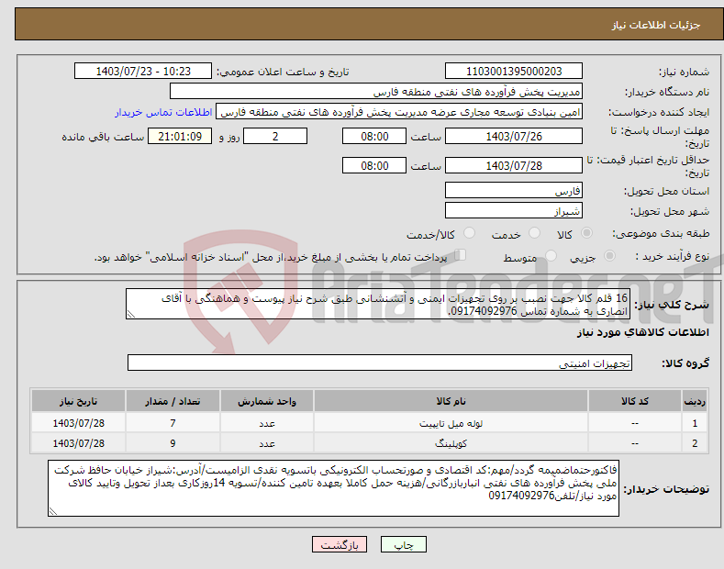Image resolution: width=724 pixels, height=569 pixels.
Task: Click the response deadline date 1403/07/26
Action: [514, 136]
